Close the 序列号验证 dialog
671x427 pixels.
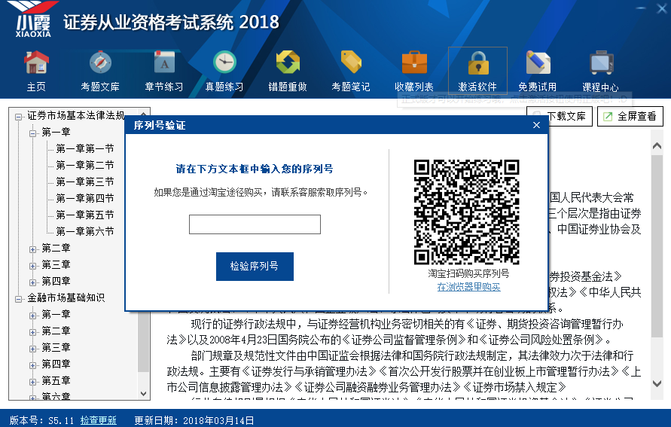(x=536, y=125)
